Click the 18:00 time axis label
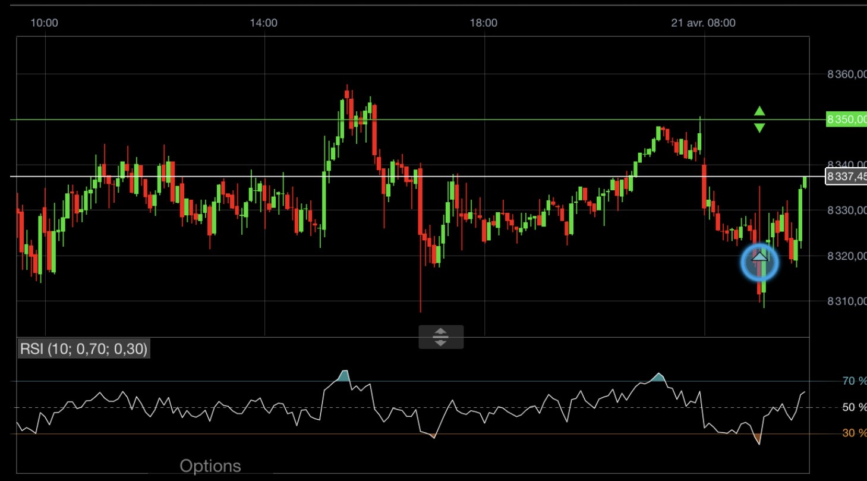Screen dimensions: 867x481 tap(483, 23)
